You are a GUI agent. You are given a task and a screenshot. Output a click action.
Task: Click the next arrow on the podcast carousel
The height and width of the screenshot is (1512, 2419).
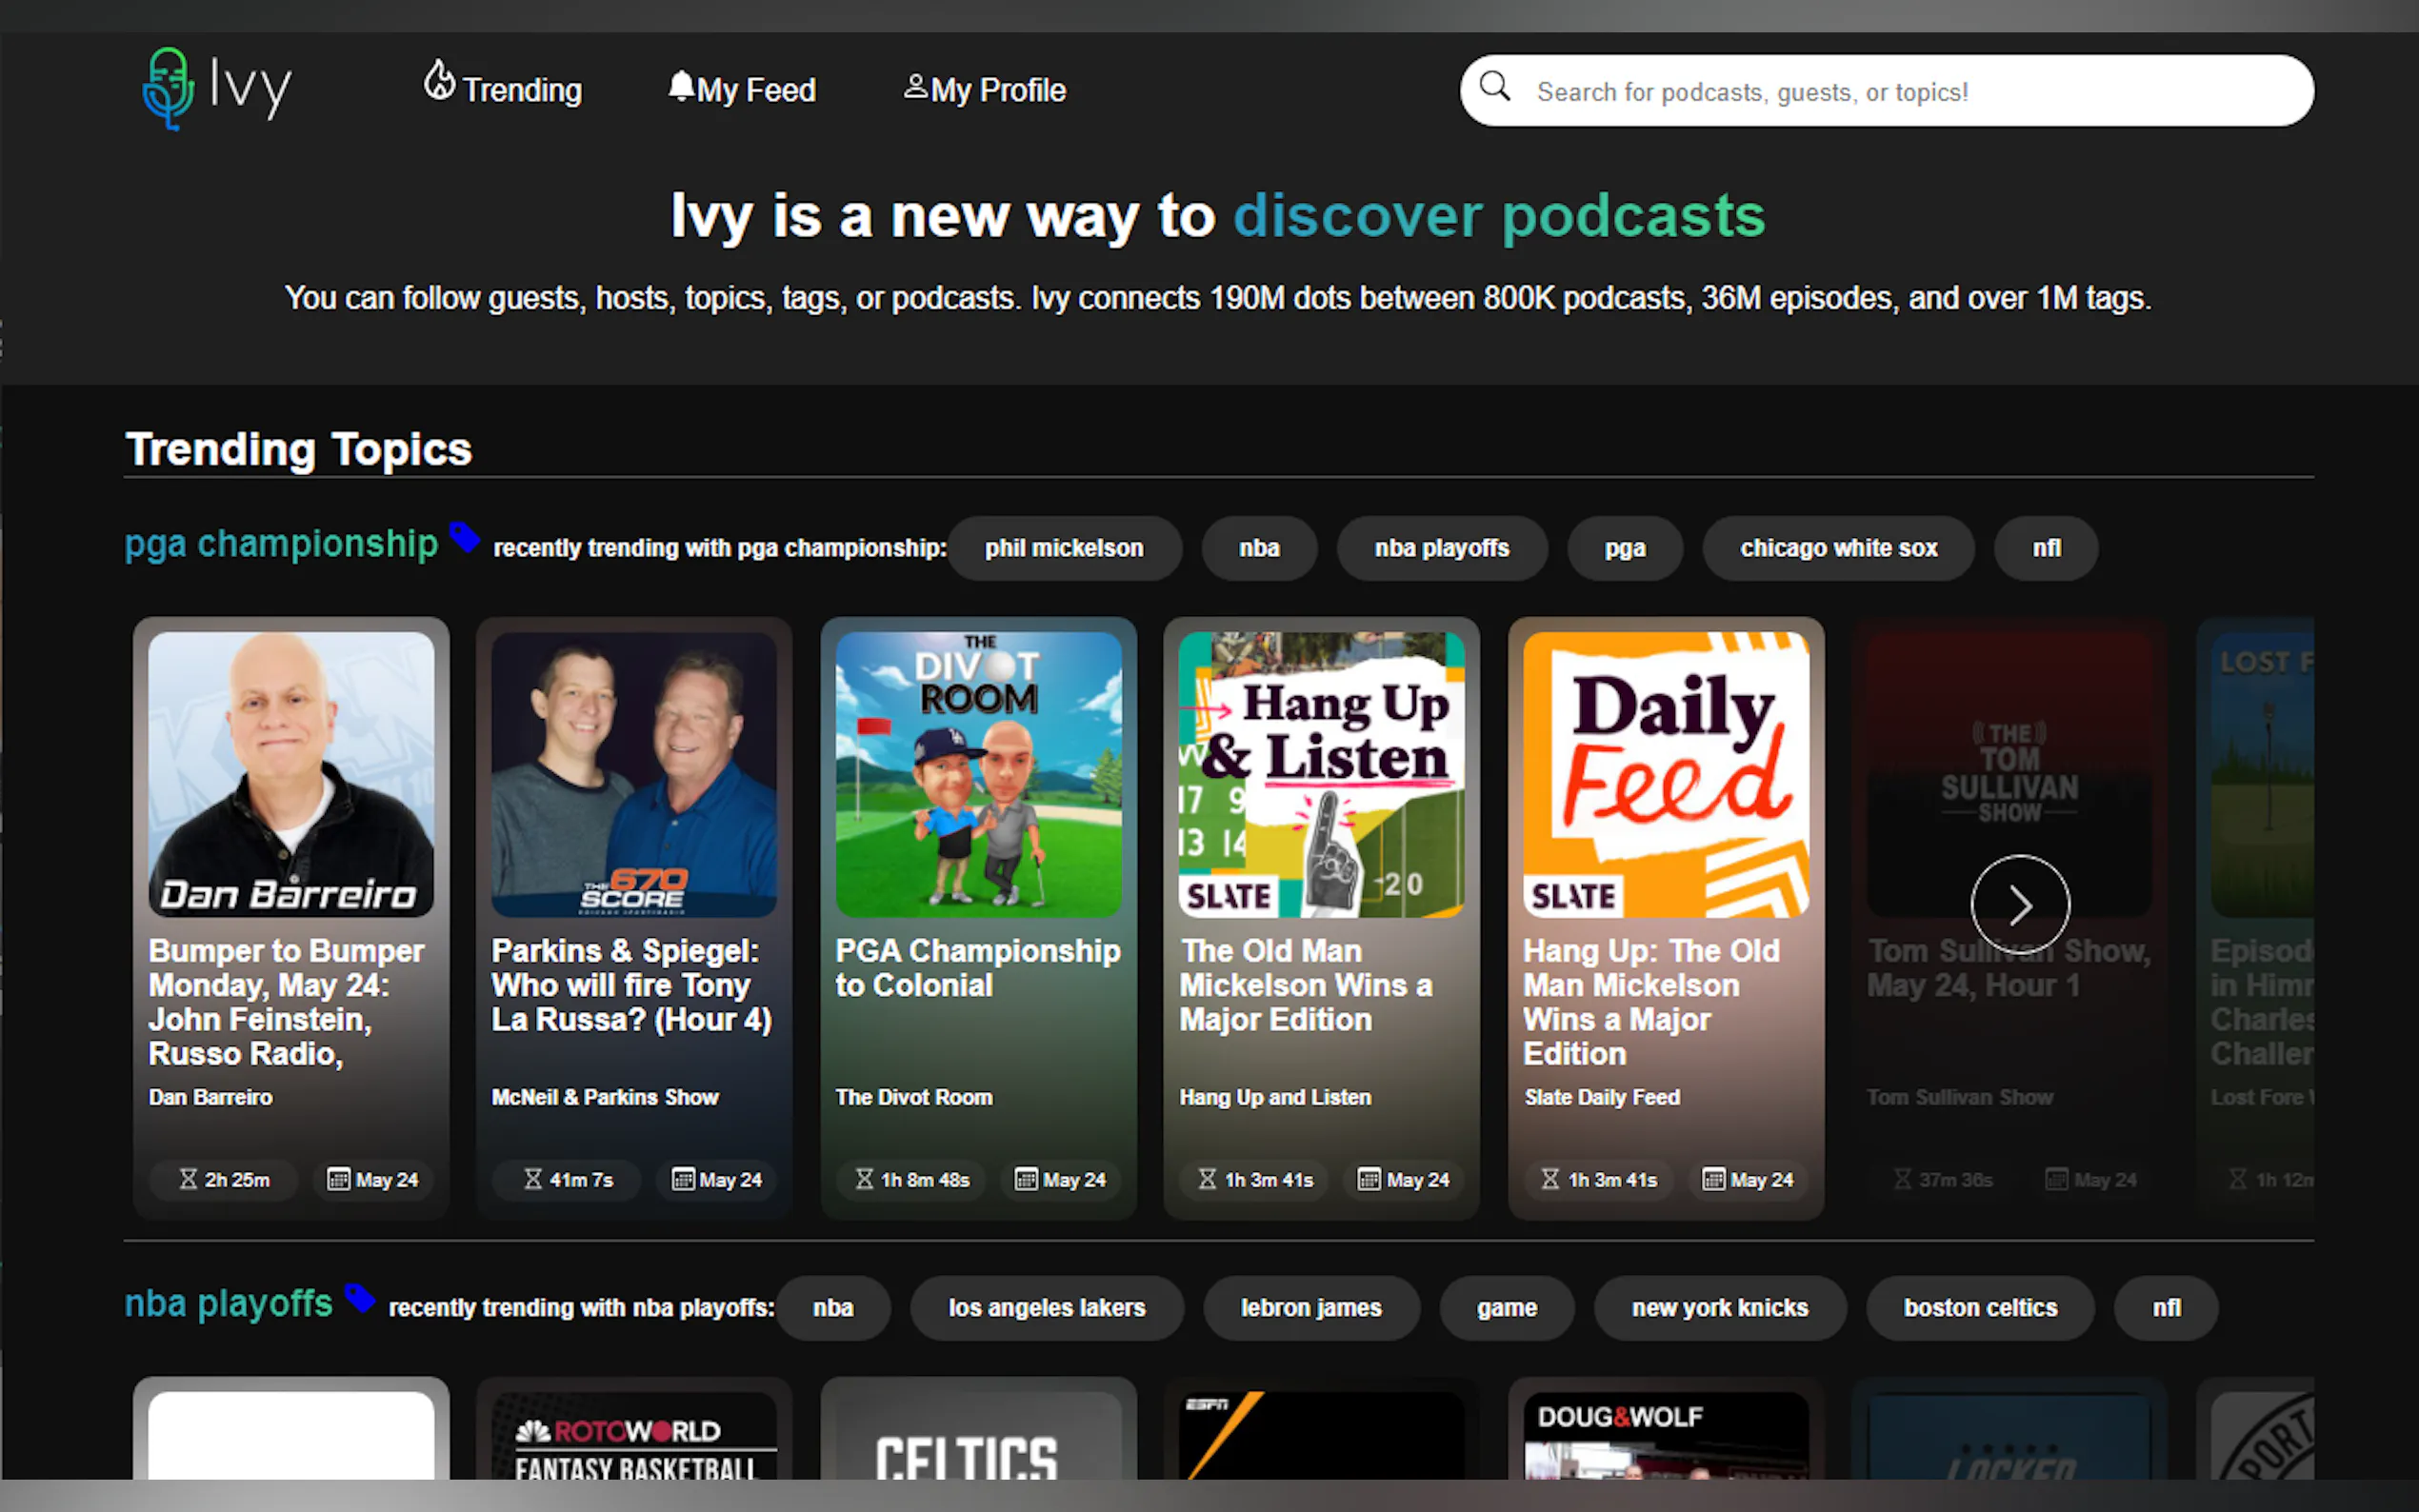click(x=2019, y=905)
